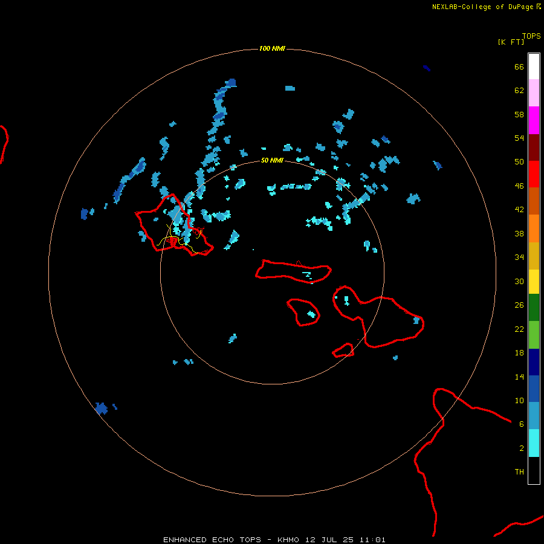Viewport: 544px width, 544px height.
Task: Click the 30 legend value label
Action: 519,281
